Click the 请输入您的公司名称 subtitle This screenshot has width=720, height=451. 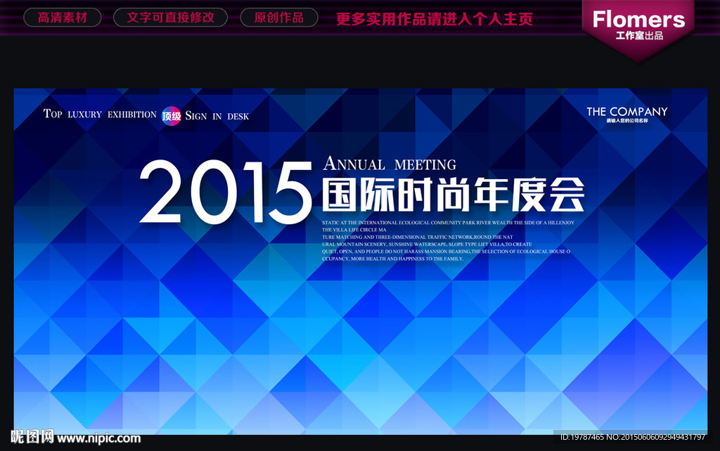pyautogui.click(x=626, y=121)
